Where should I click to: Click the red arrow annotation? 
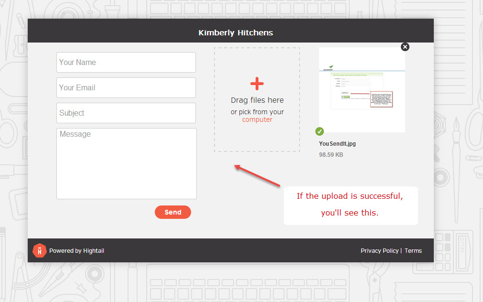tap(257, 175)
